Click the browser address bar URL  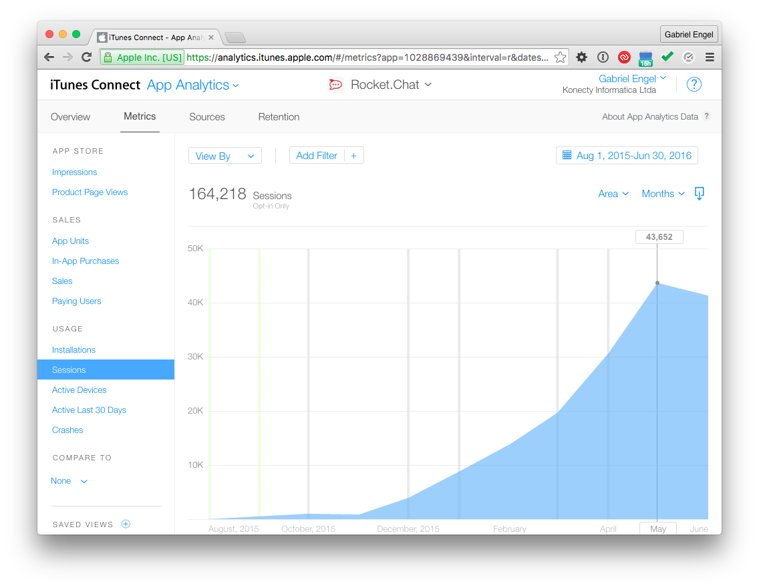[x=367, y=57]
